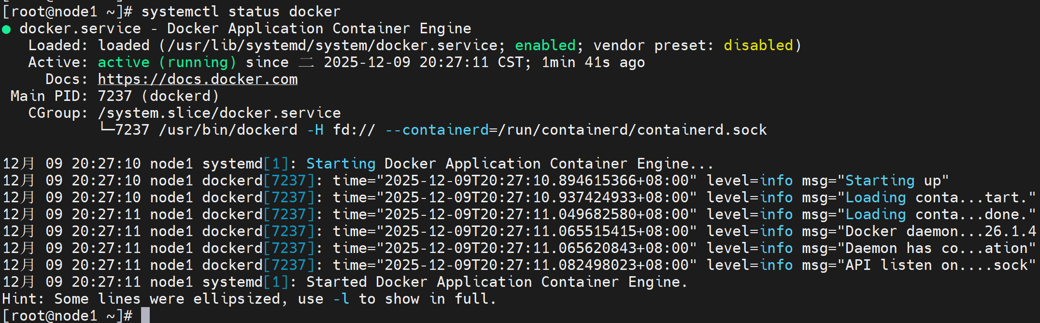Click the blue '-l' option in the hint
The height and width of the screenshot is (323, 1040).
[341, 299]
